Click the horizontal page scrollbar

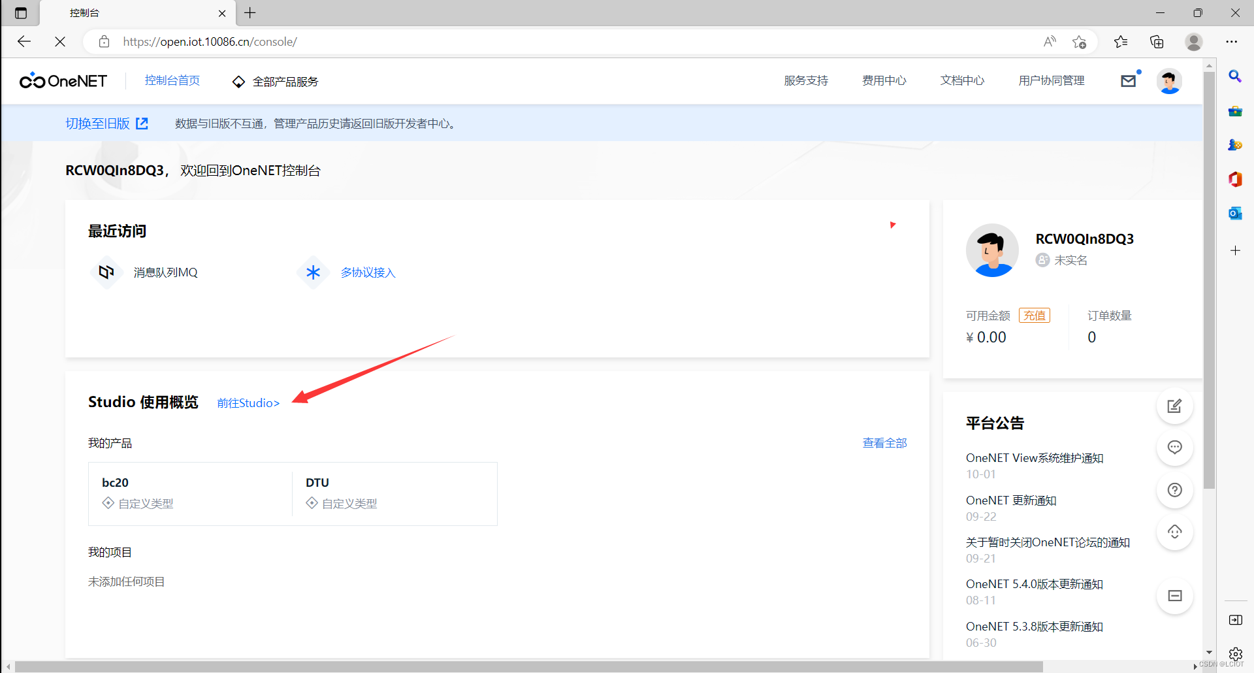pos(528,667)
